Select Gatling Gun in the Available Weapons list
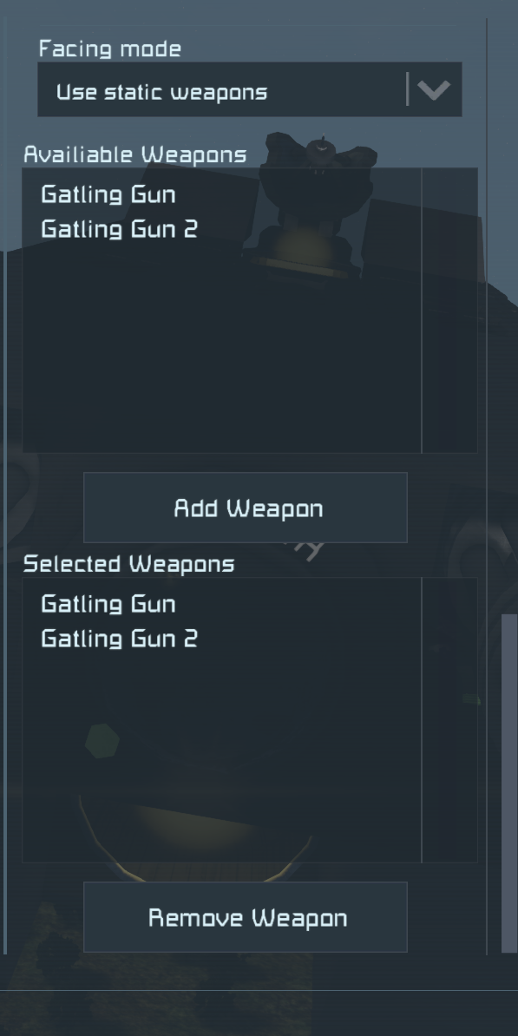 108,194
